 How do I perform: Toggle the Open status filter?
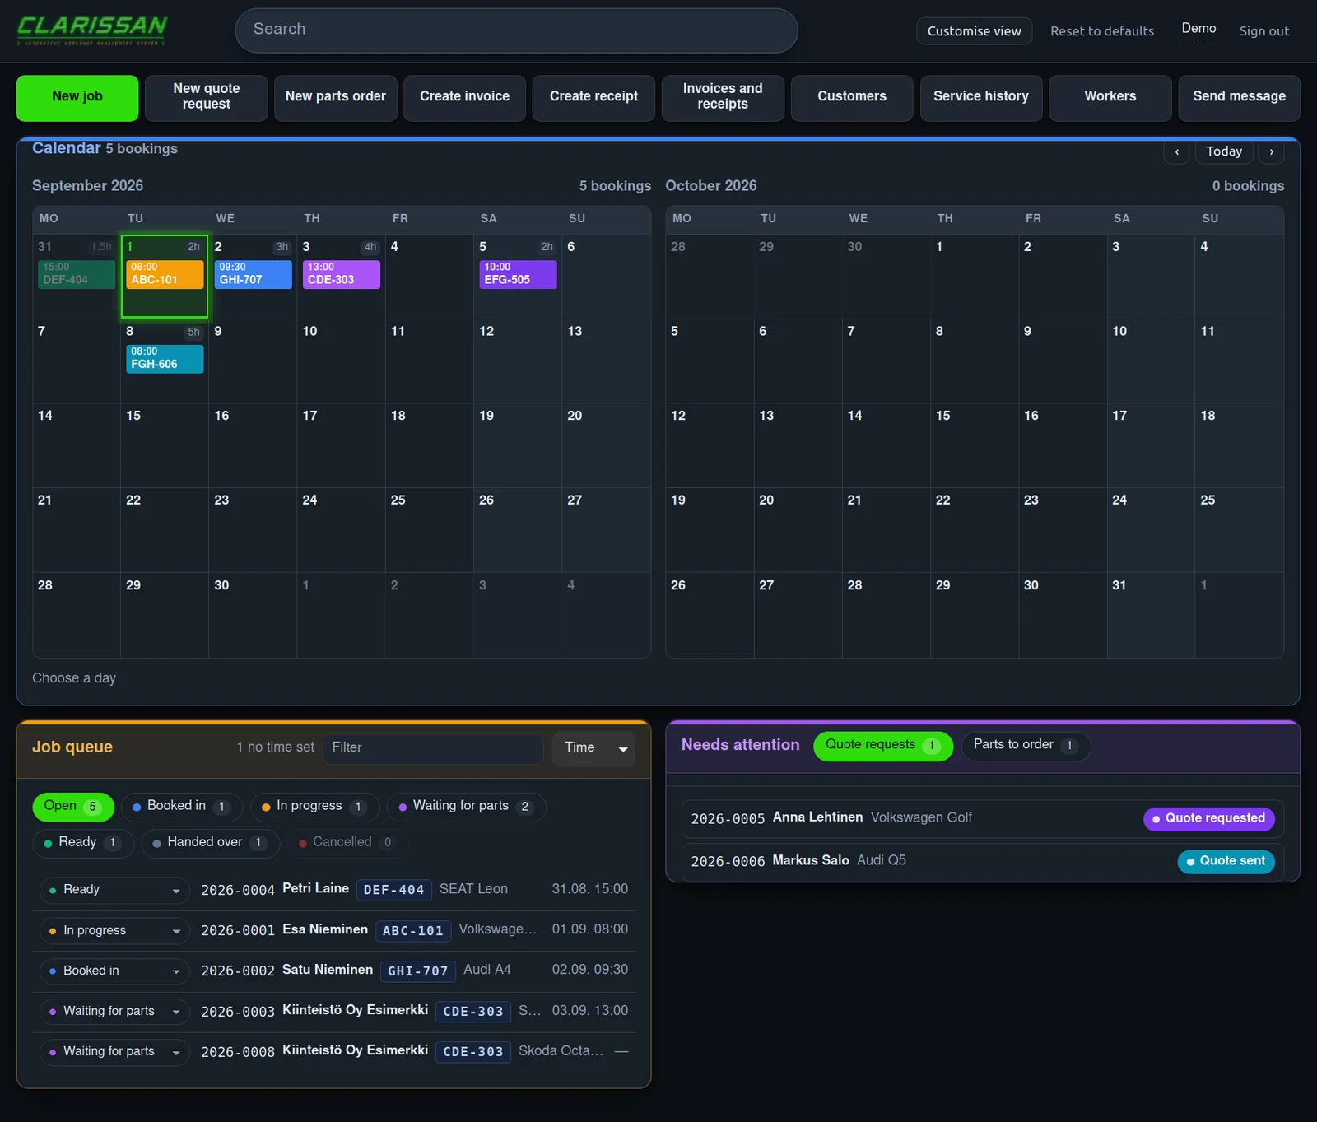pyautogui.click(x=73, y=807)
